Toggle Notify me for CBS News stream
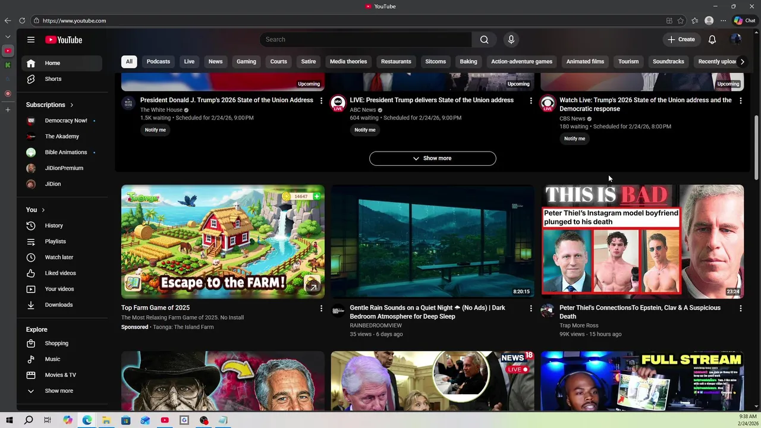Image resolution: width=761 pixels, height=428 pixels. pos(574,139)
